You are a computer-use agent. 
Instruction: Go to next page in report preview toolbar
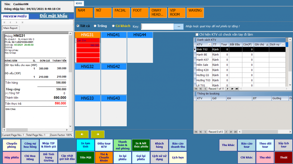17,22
